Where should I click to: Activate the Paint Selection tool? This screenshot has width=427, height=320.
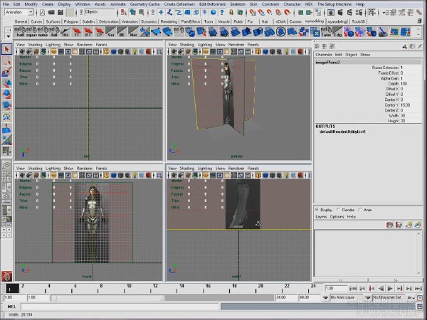pyautogui.click(x=6, y=72)
